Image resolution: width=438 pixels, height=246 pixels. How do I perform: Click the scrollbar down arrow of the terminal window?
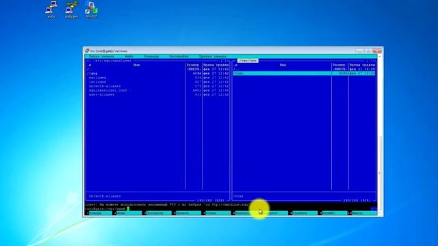click(379, 213)
